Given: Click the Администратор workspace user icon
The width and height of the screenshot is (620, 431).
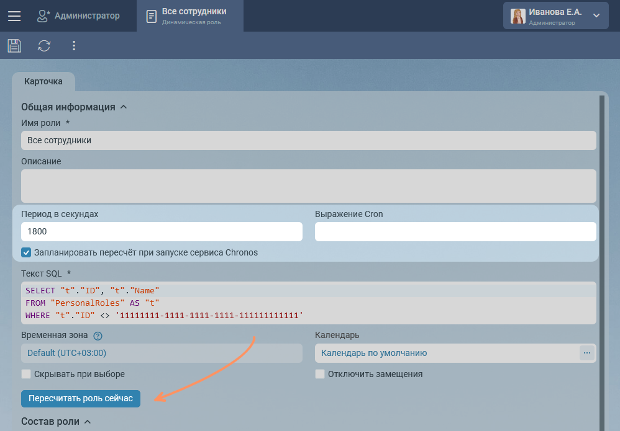Looking at the screenshot, I should pos(43,16).
